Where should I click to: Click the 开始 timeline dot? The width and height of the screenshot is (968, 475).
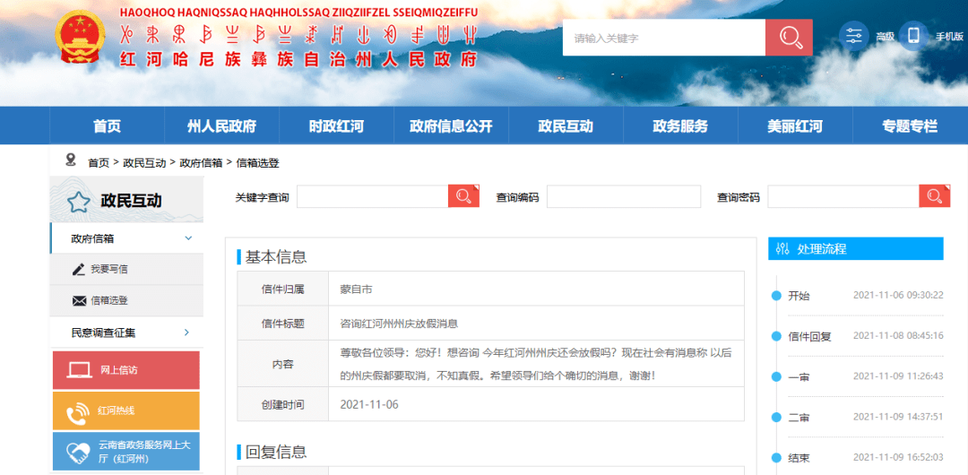pos(776,295)
